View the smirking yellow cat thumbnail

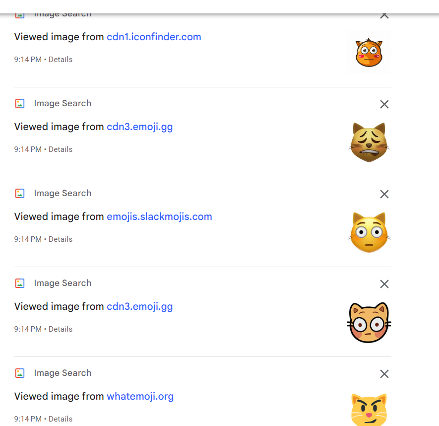pyautogui.click(x=369, y=409)
